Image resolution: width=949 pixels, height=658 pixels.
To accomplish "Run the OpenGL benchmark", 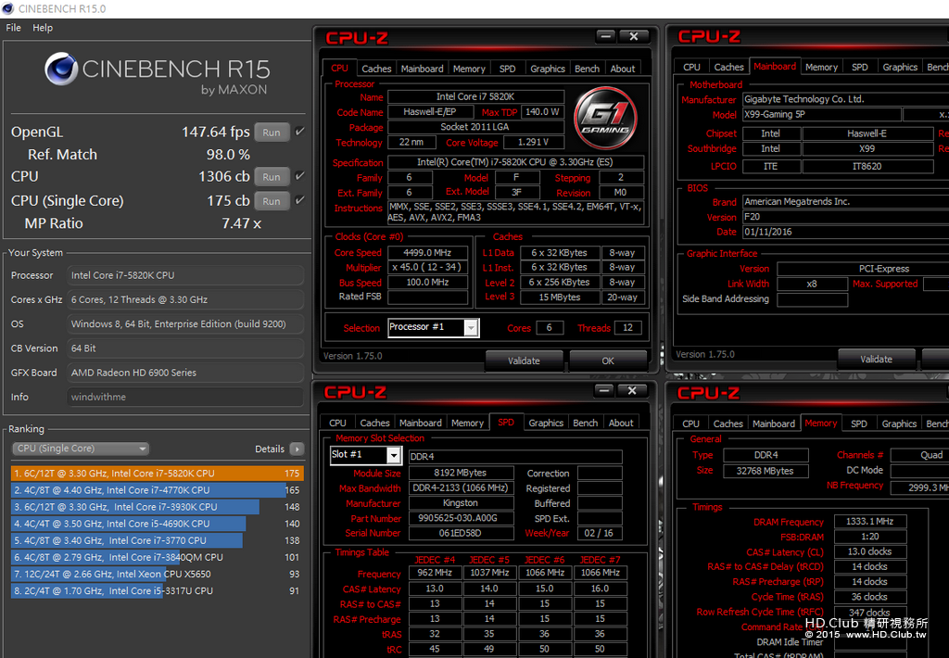I will [272, 132].
